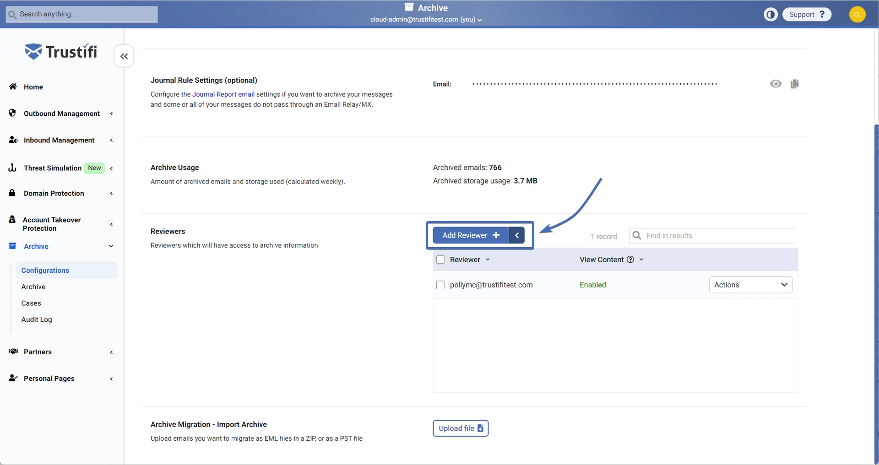Go to Home in sidebar

point(33,87)
